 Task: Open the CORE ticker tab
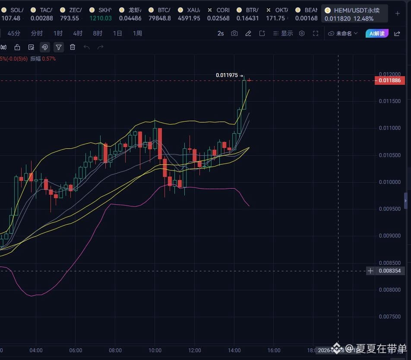pyautogui.click(x=218, y=14)
